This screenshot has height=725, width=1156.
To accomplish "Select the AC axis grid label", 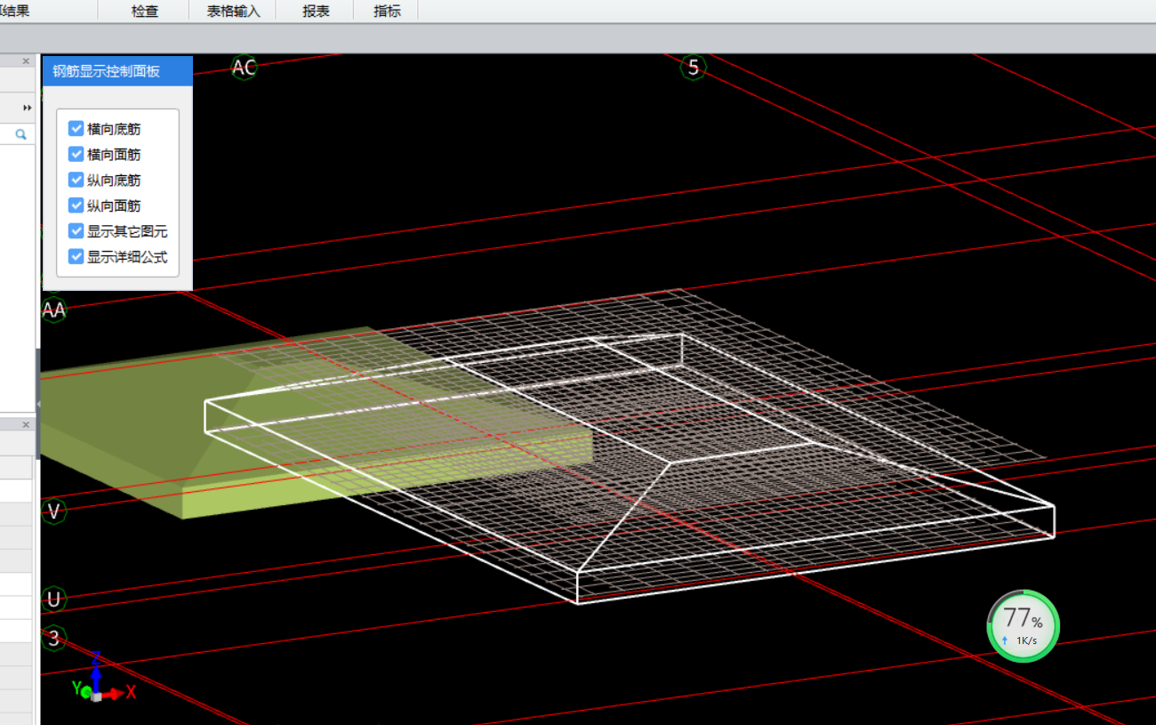I will (244, 67).
